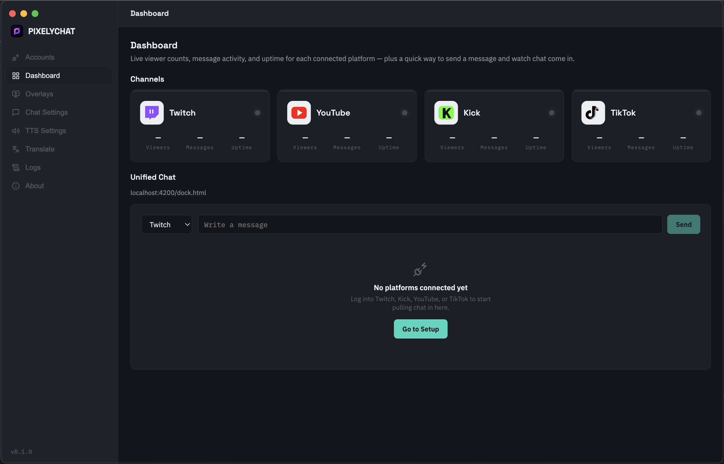Image resolution: width=724 pixels, height=464 pixels.
Task: Click the TikTok logo icon in Channels
Action: pyautogui.click(x=593, y=113)
